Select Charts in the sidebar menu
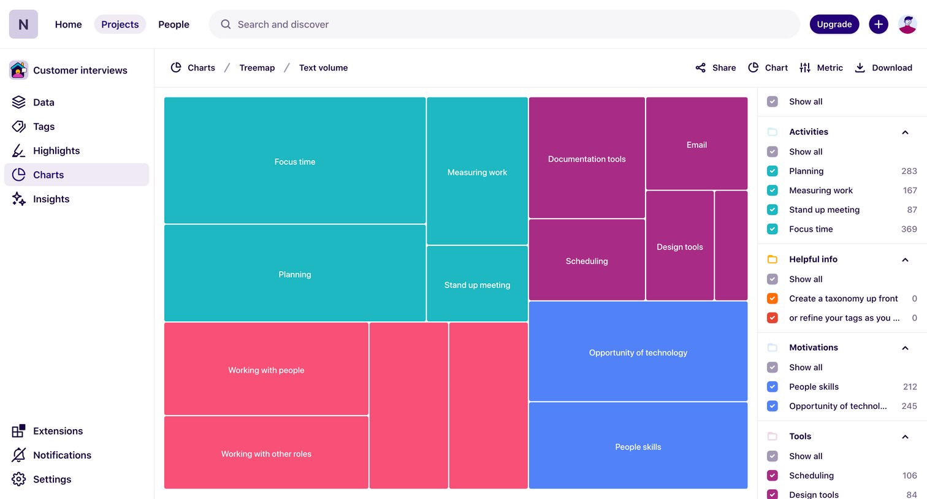This screenshot has height=499, width=927. pyautogui.click(x=77, y=175)
